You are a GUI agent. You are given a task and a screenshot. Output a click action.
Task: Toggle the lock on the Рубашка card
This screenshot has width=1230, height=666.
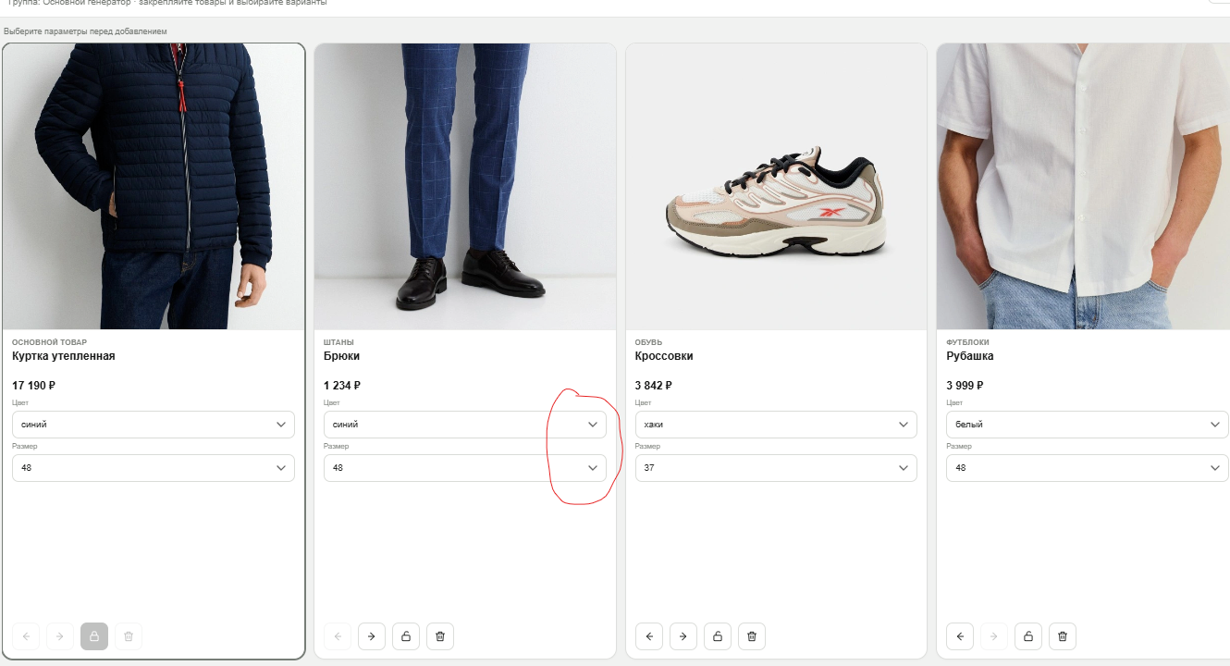coord(1028,636)
